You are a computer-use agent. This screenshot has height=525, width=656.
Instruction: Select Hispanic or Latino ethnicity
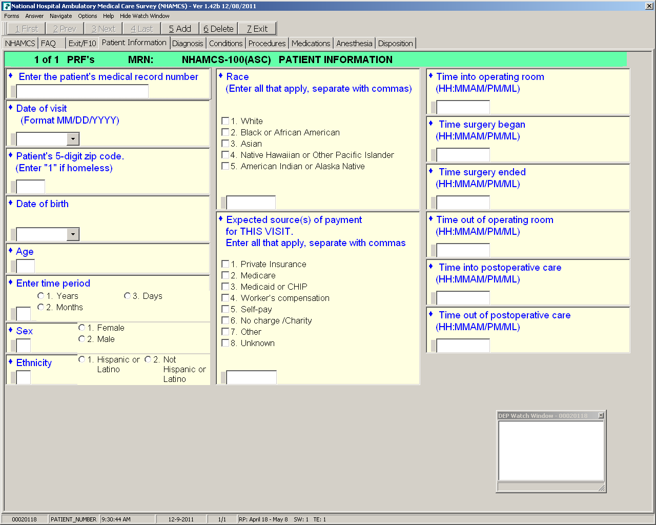[x=81, y=359]
